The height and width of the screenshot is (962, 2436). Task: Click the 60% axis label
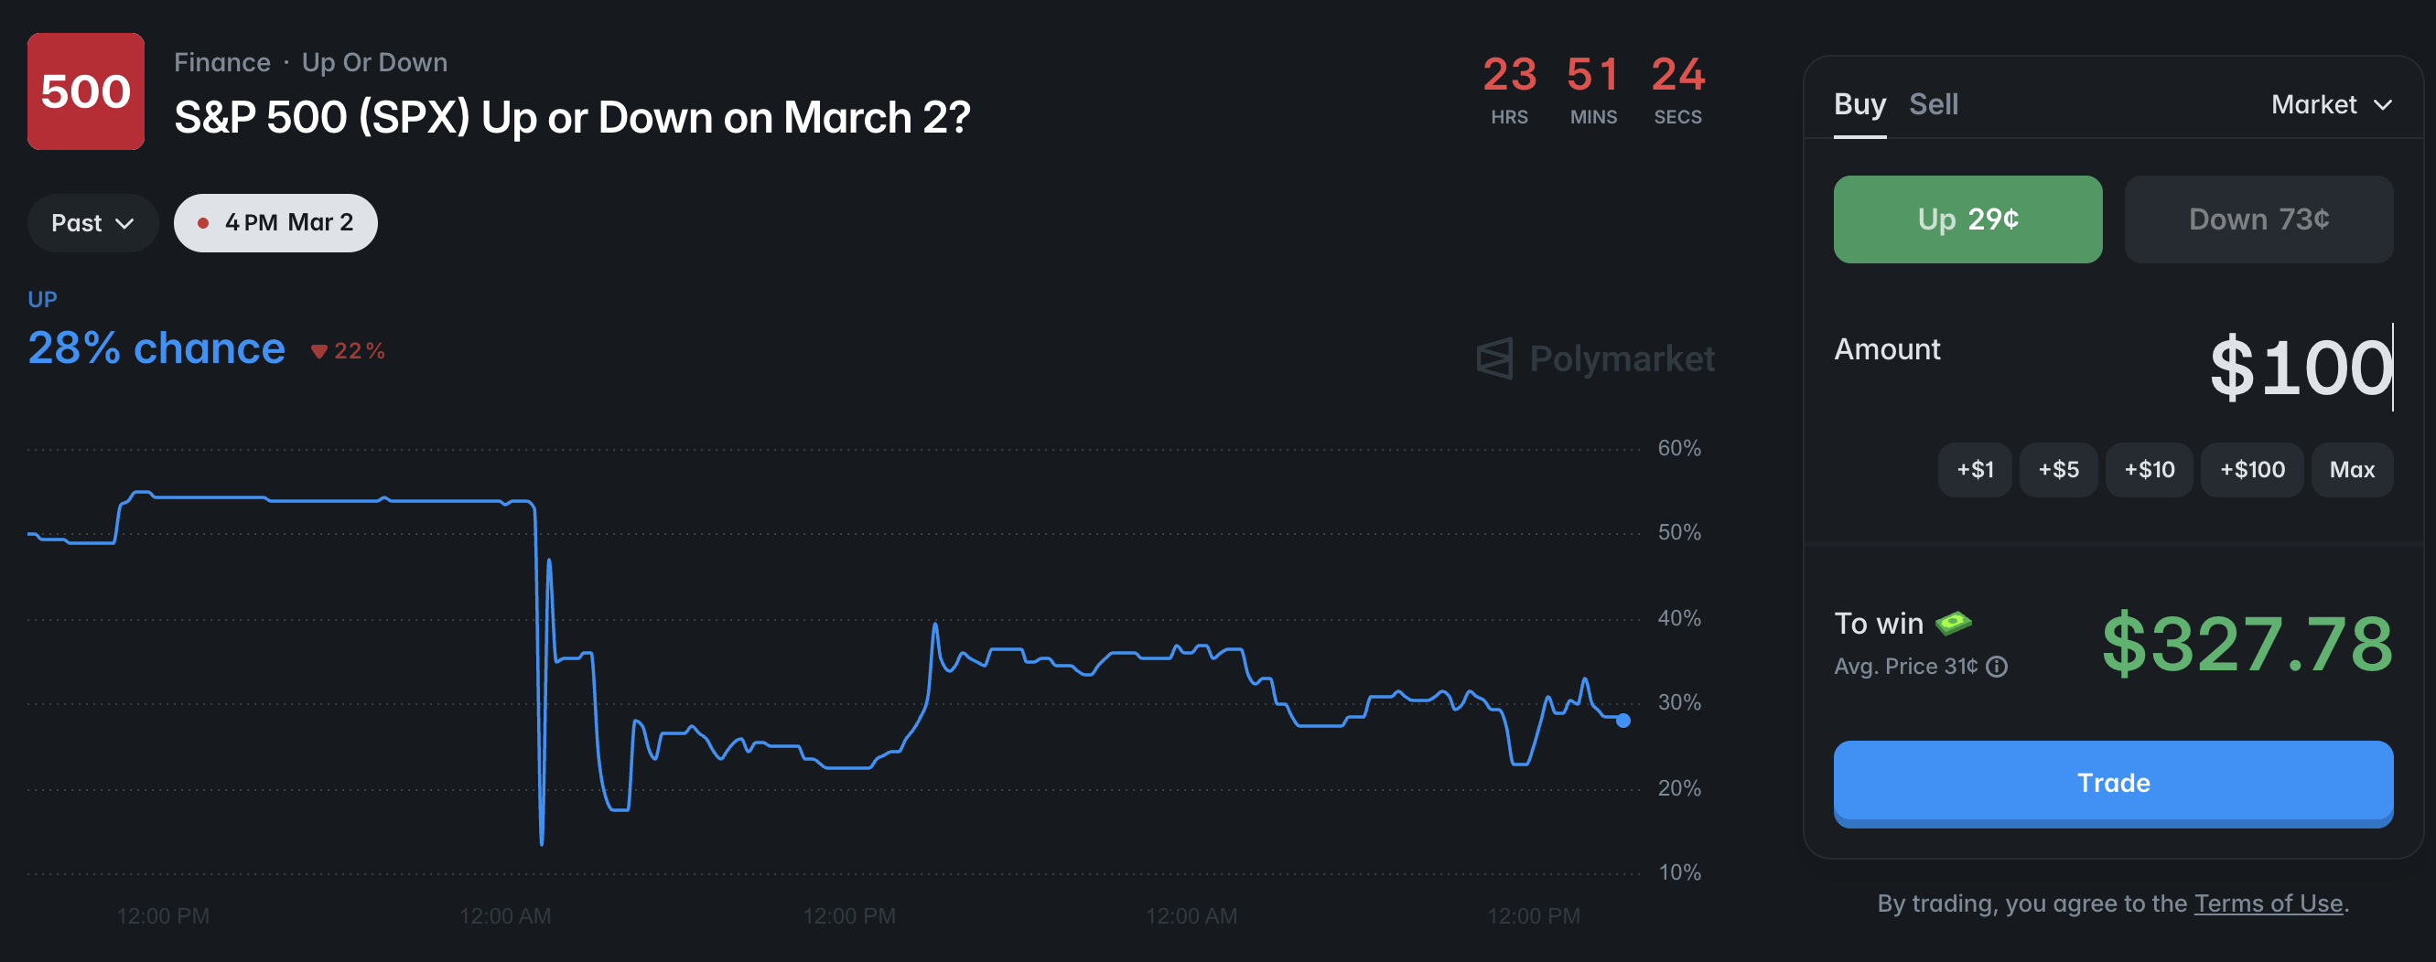1679,448
